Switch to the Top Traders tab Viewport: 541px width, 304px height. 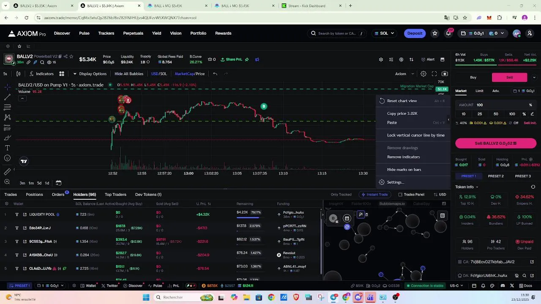pos(115,195)
